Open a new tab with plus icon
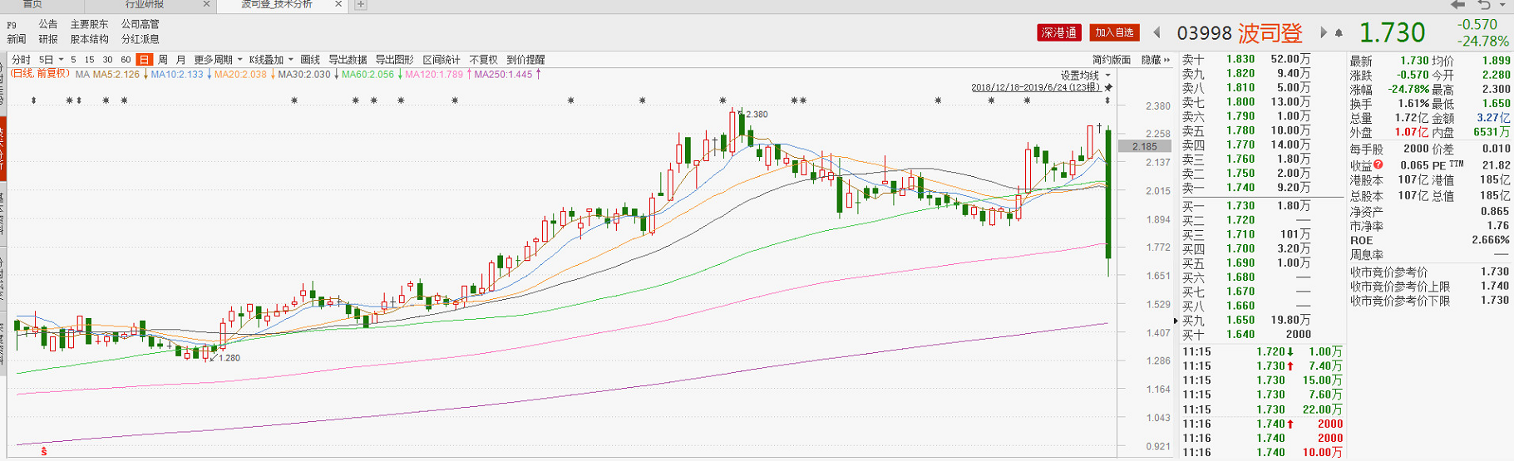 click(361, 5)
